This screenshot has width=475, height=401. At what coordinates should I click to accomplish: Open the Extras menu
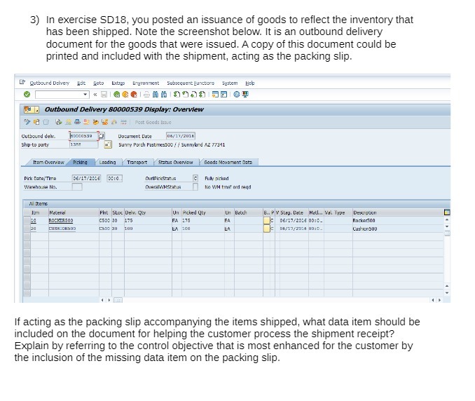tap(118, 83)
